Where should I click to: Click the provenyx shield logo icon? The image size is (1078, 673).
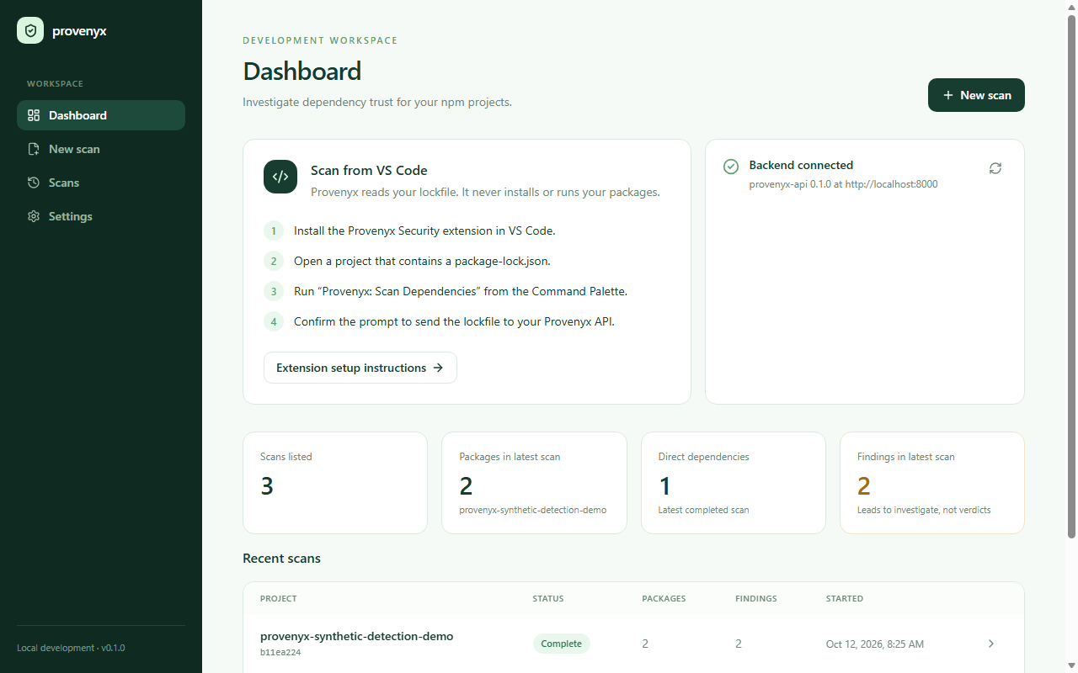(30, 31)
